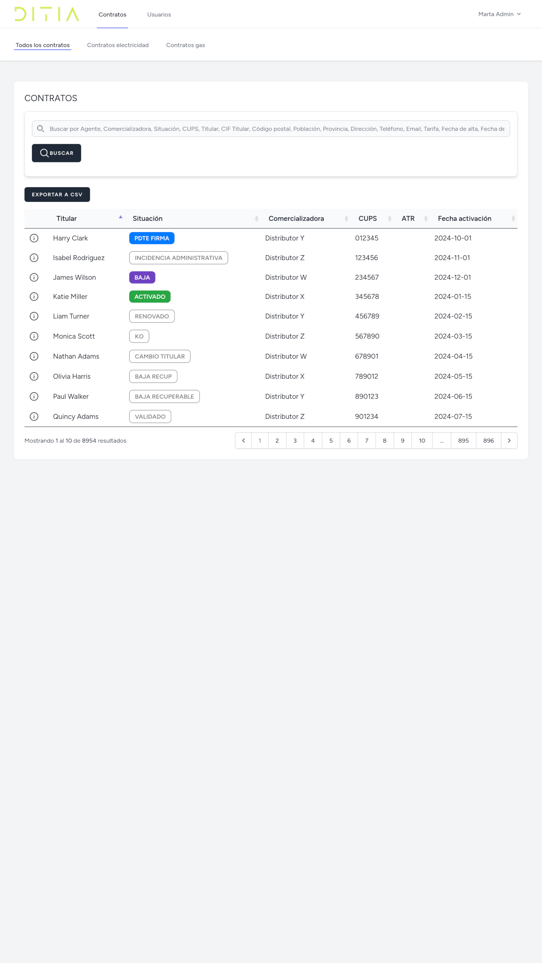Show details icon for Katie Miller

(34, 297)
